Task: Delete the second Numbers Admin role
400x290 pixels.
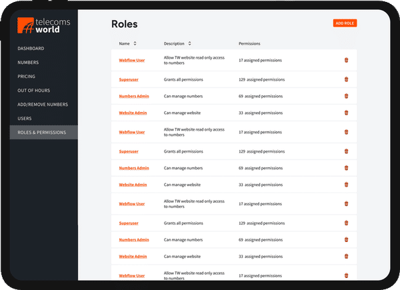Action: 346,167
